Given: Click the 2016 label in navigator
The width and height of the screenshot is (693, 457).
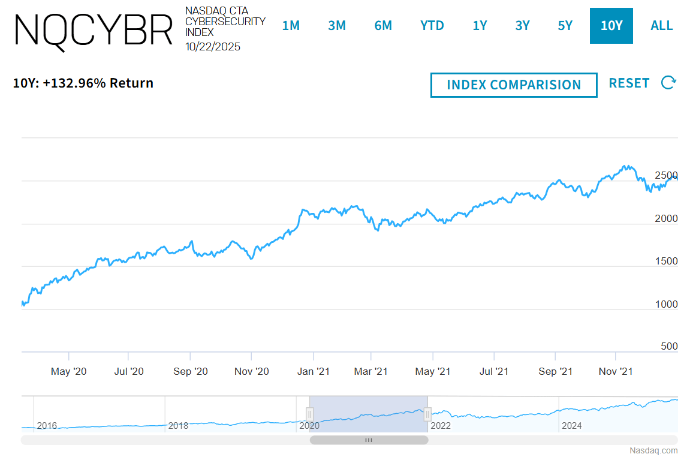Looking at the screenshot, I should (47, 426).
